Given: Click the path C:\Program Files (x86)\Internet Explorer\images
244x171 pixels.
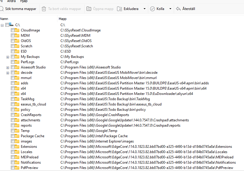Looking at the screenshot, I should click(x=97, y=141).
